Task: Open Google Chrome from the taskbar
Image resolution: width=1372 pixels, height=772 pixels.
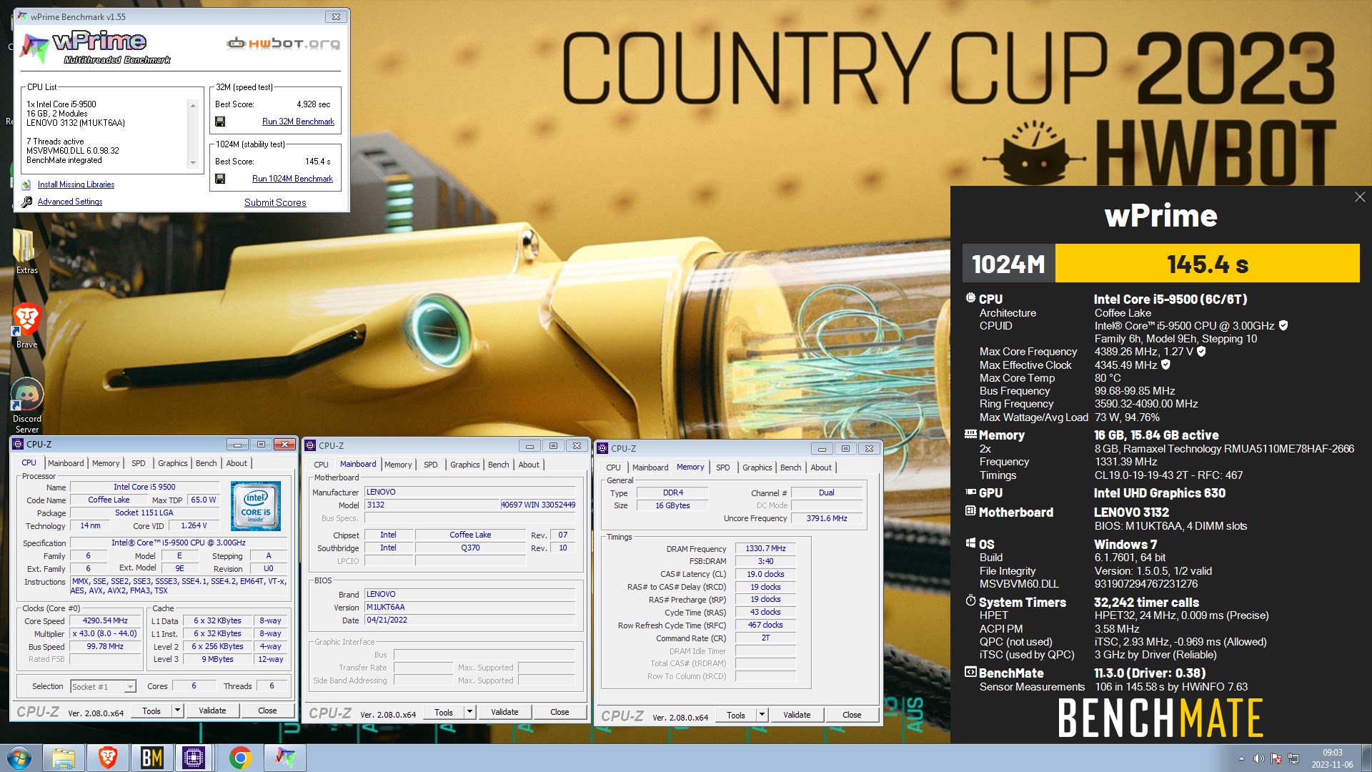Action: pyautogui.click(x=240, y=758)
